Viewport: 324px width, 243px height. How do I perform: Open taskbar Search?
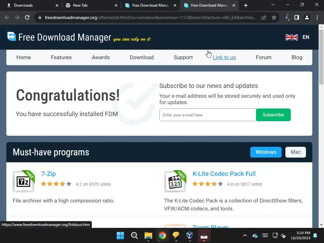(134, 235)
